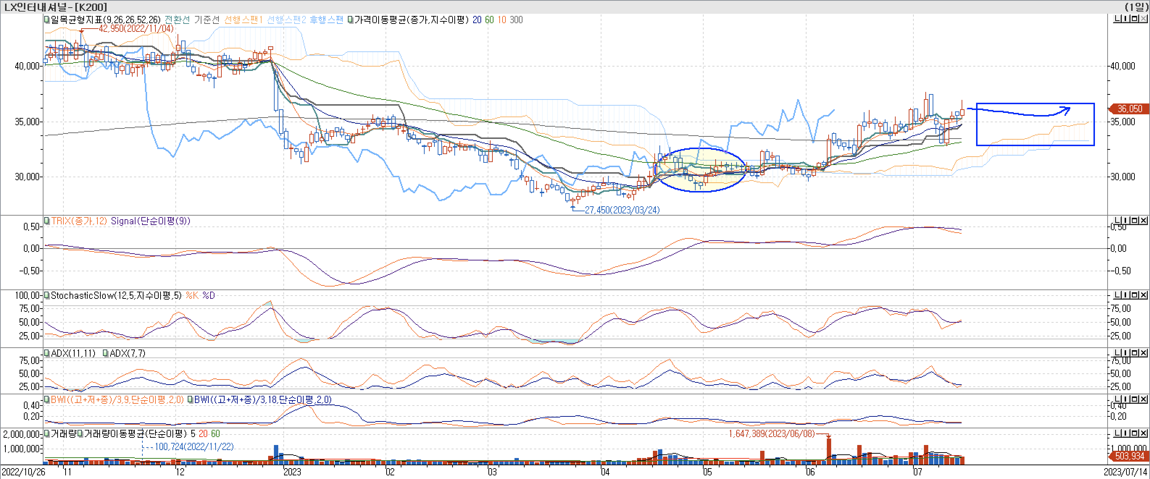Click the 후행스팬 legend label
Viewport: 1150px width, 479px height.
coord(326,20)
